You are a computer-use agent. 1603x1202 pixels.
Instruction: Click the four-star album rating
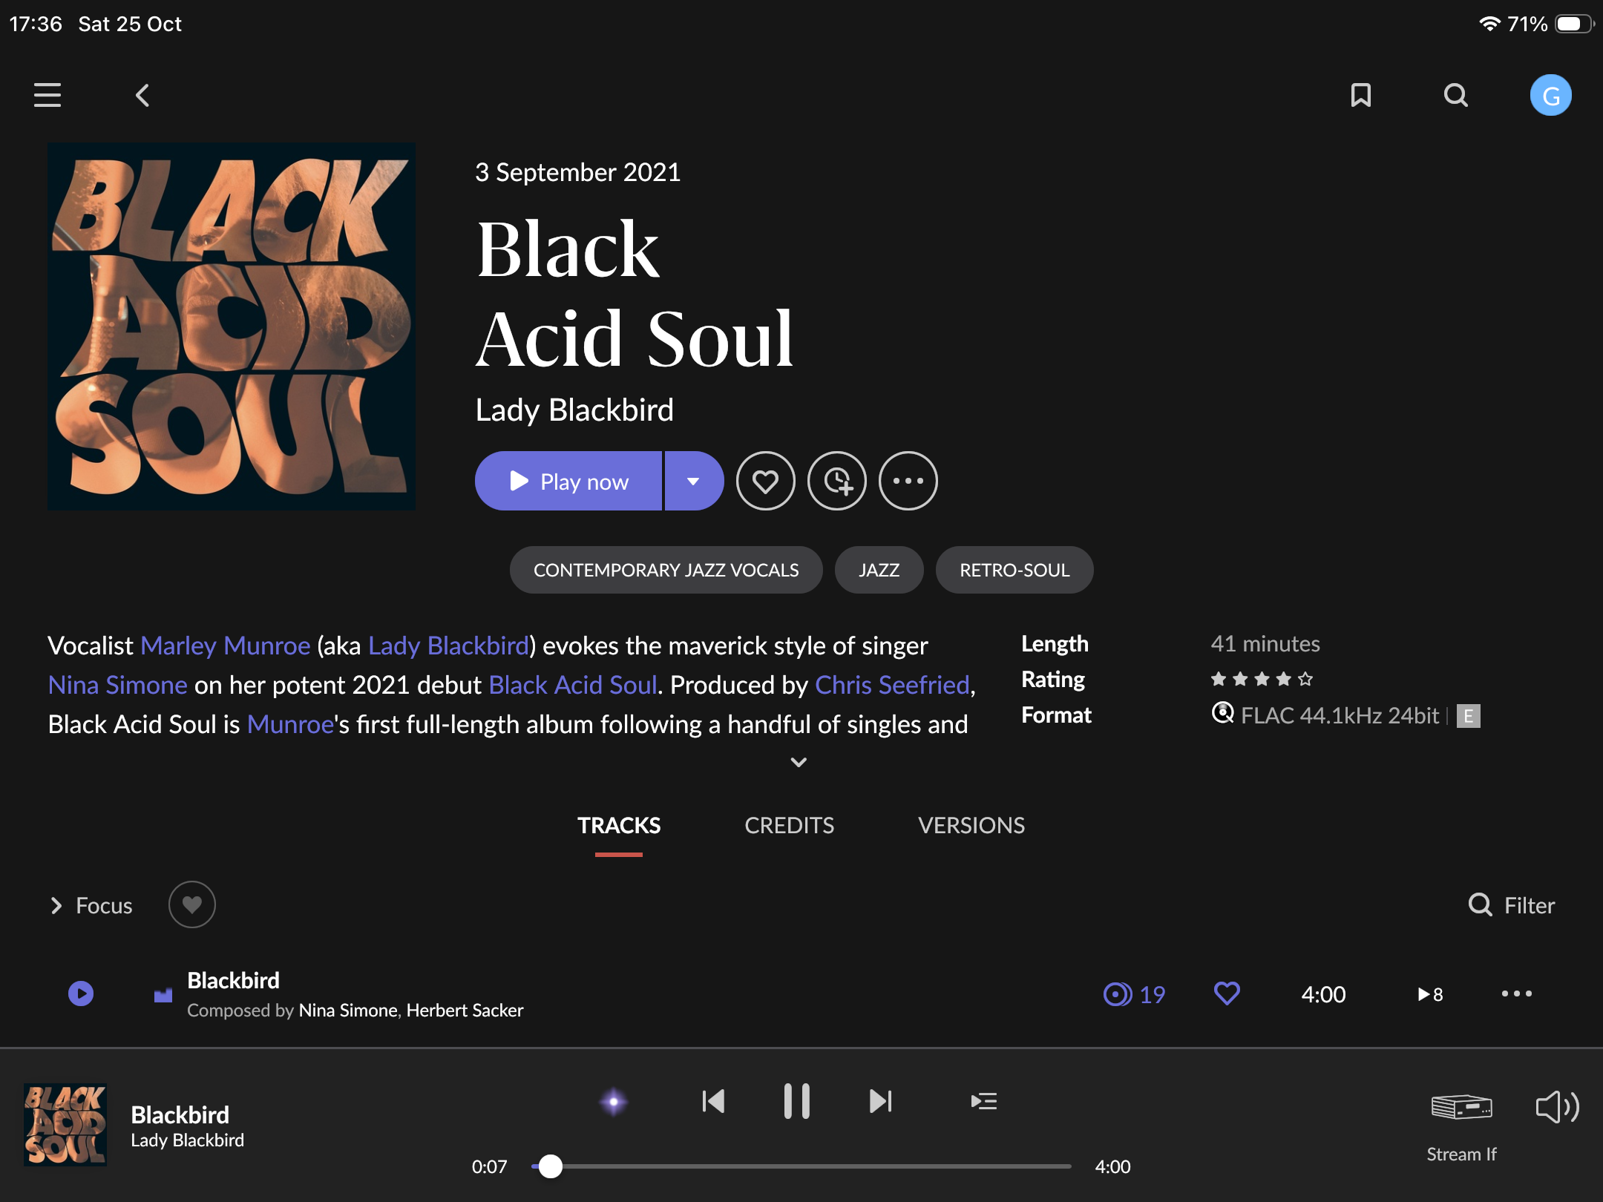click(x=1262, y=679)
